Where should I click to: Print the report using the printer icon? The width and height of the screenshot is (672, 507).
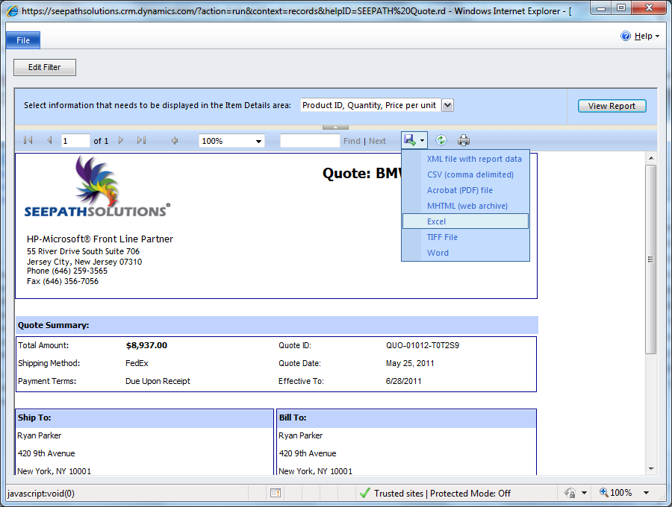click(464, 140)
